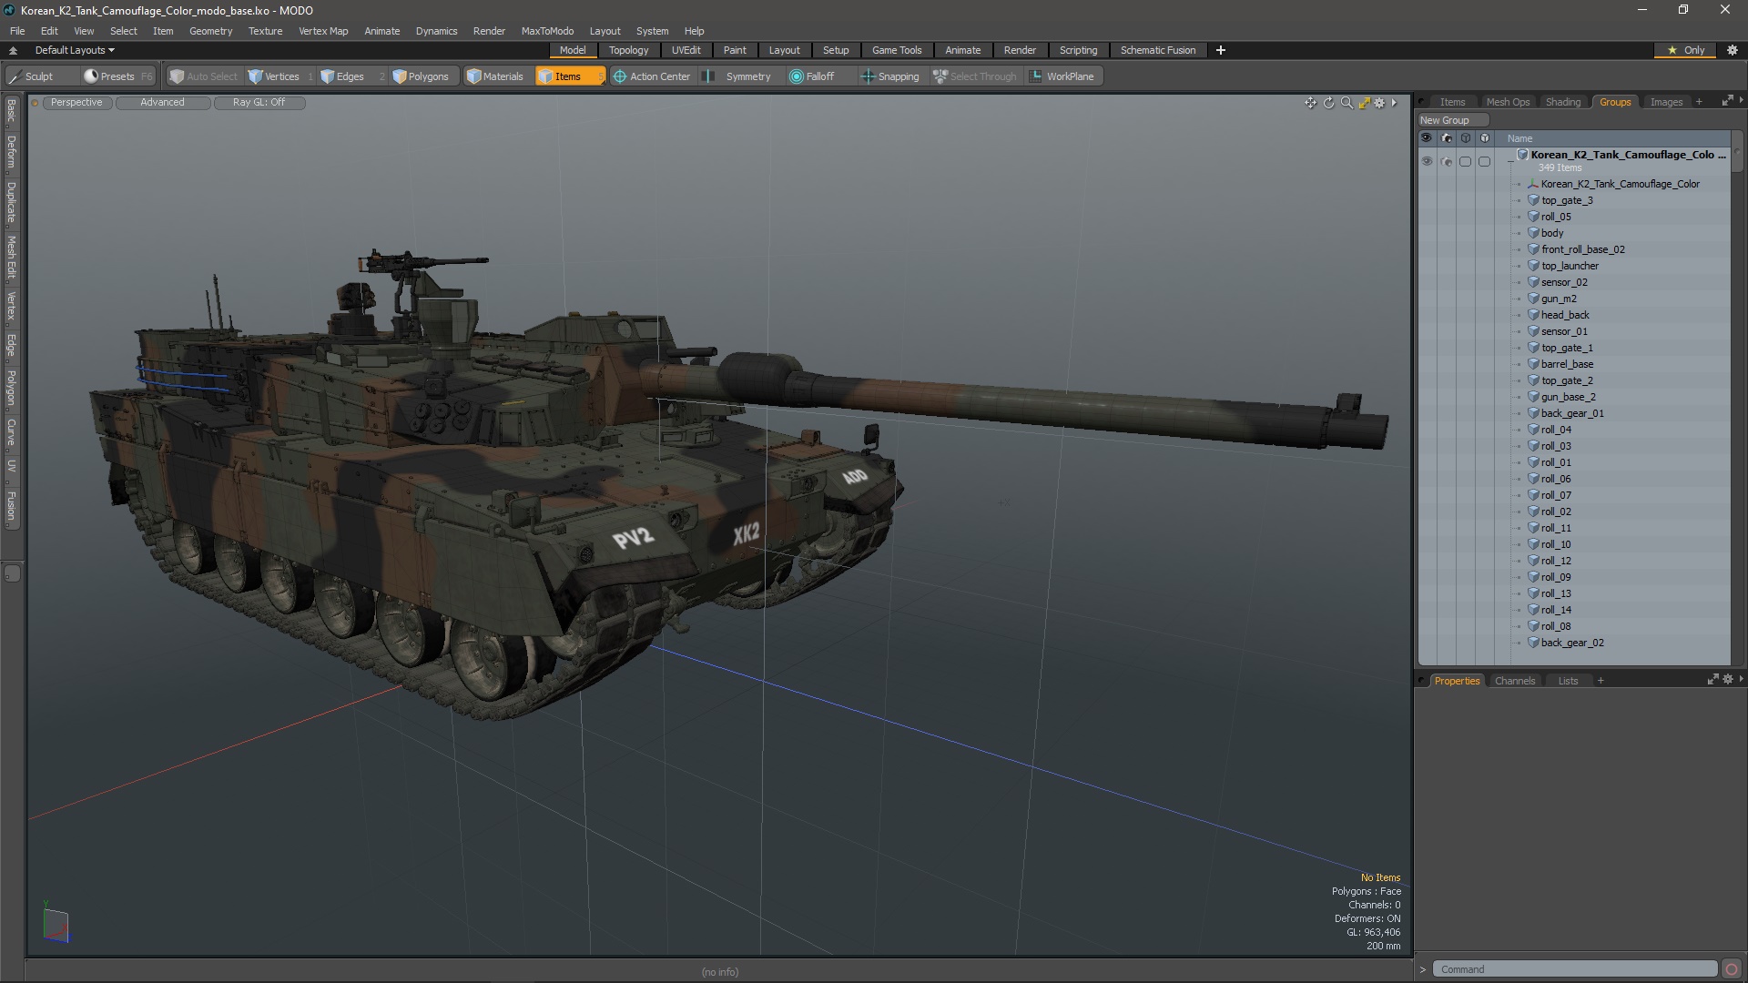Open Properties panel arrow menu
Screen dimensions: 1748x983
click(x=1741, y=680)
